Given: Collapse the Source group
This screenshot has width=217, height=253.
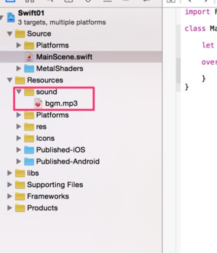Looking at the screenshot, I should click(x=10, y=34).
